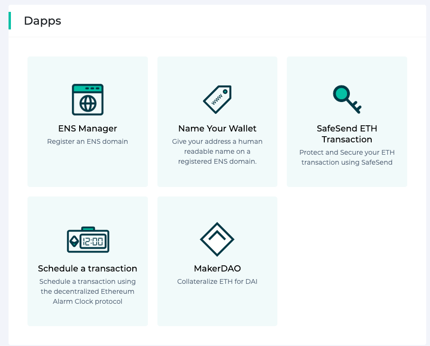Open the MakerDAO title
The width and height of the screenshot is (430, 346).
point(217,269)
